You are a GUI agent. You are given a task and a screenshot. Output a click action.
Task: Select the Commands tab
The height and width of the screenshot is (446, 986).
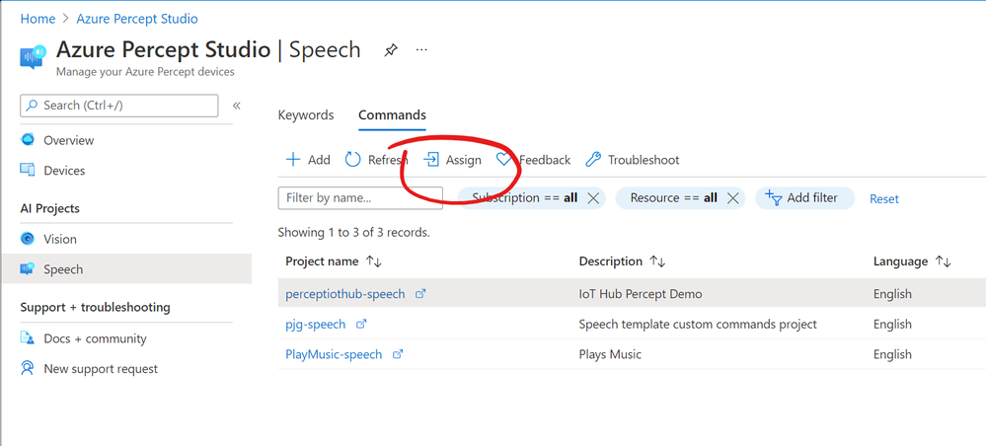pyautogui.click(x=392, y=115)
